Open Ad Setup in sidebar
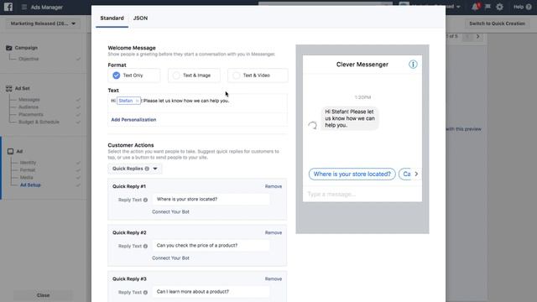The width and height of the screenshot is (537, 302). 30,185
